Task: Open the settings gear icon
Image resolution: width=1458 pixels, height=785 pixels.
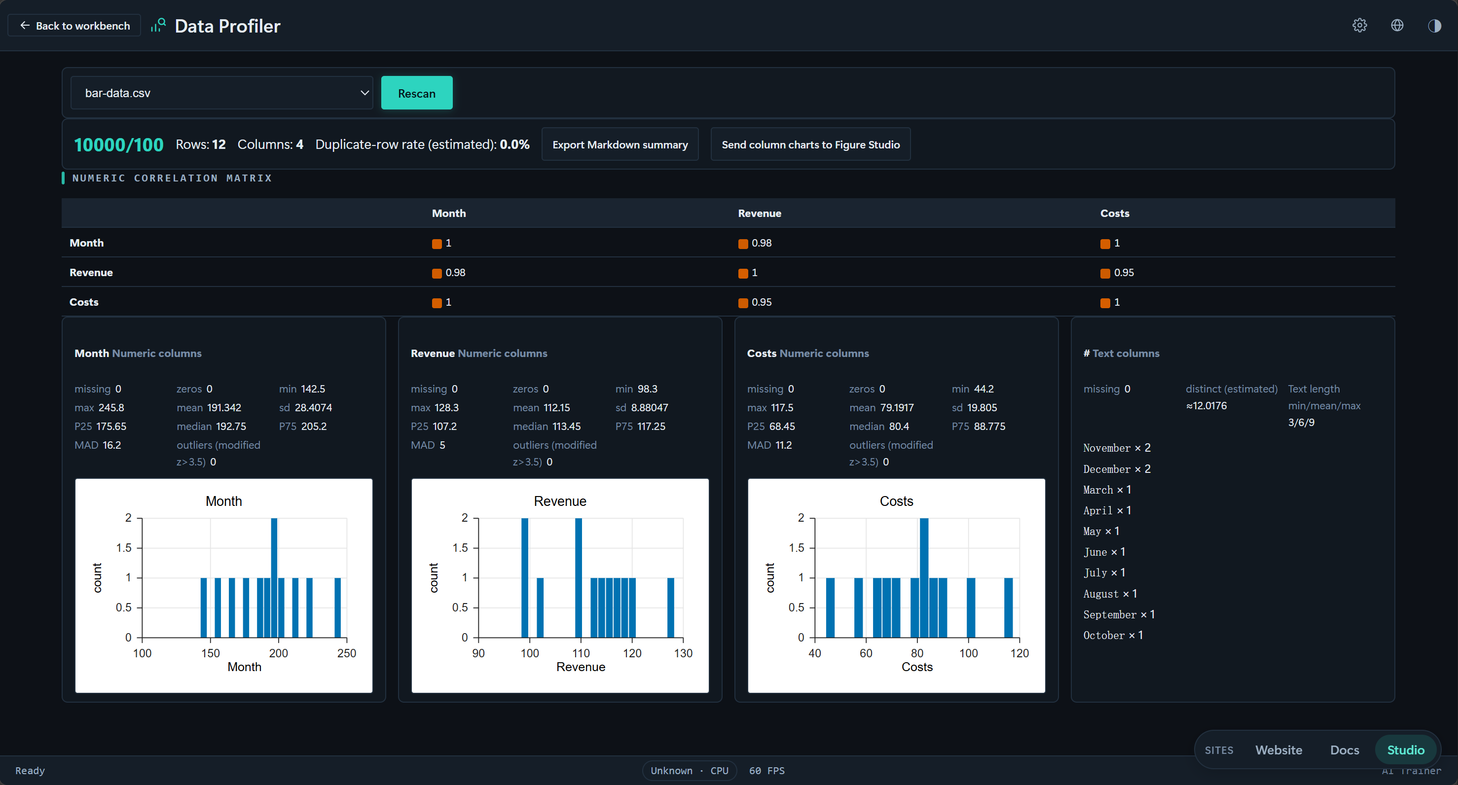Action: tap(1359, 26)
